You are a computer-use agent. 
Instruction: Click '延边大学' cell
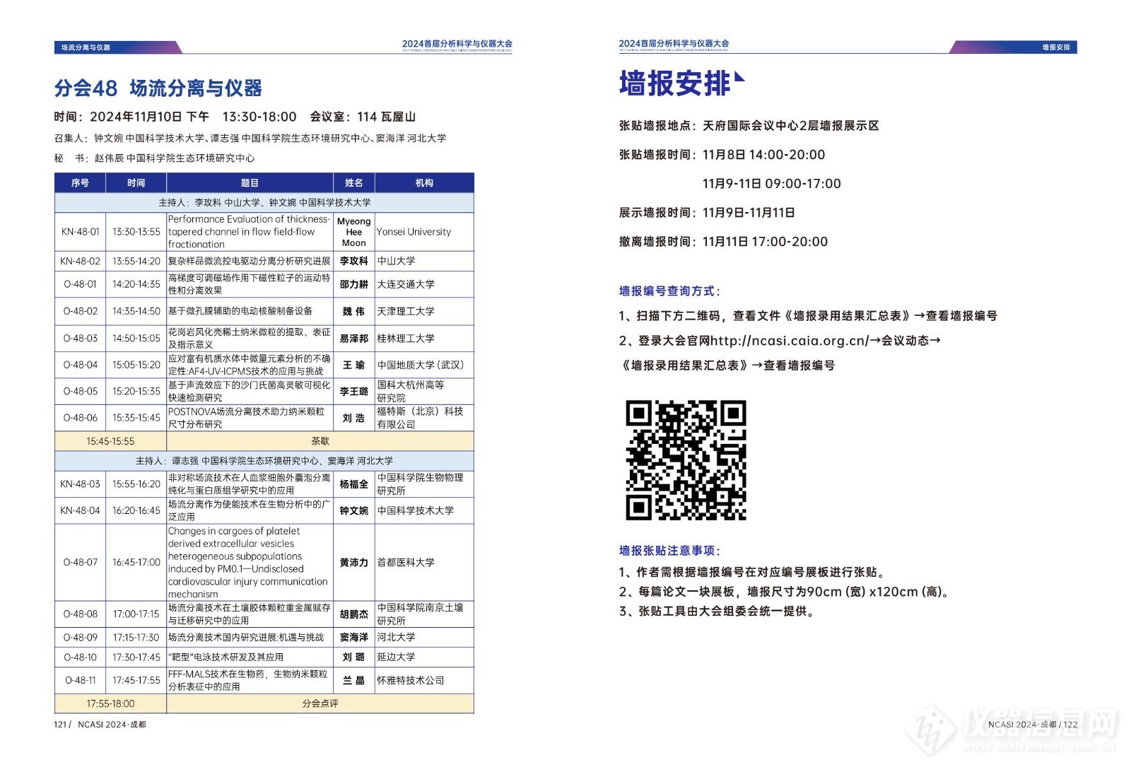424,657
